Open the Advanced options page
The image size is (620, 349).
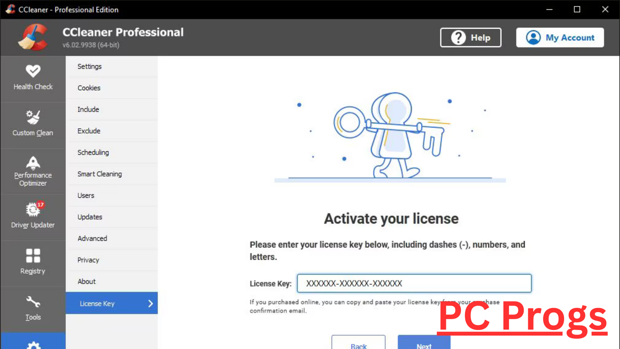[112, 238]
